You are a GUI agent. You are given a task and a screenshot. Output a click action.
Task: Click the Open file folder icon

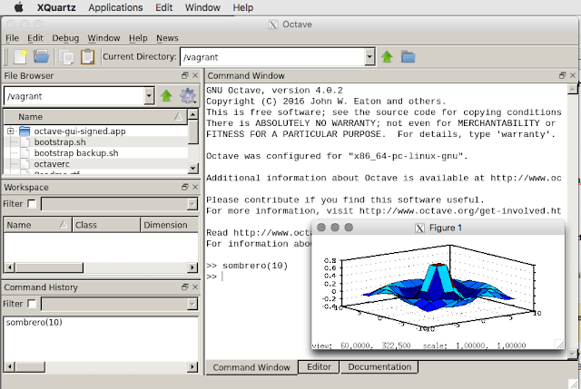coord(41,56)
